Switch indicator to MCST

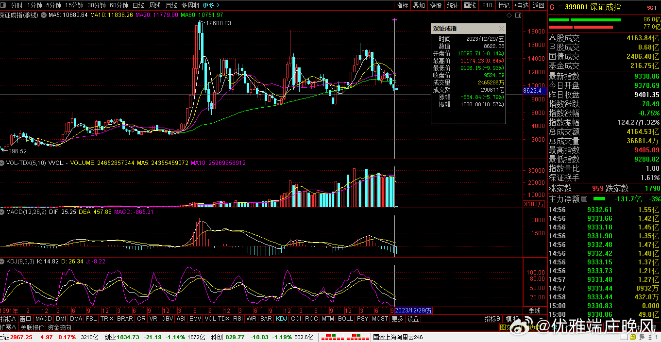(380, 319)
